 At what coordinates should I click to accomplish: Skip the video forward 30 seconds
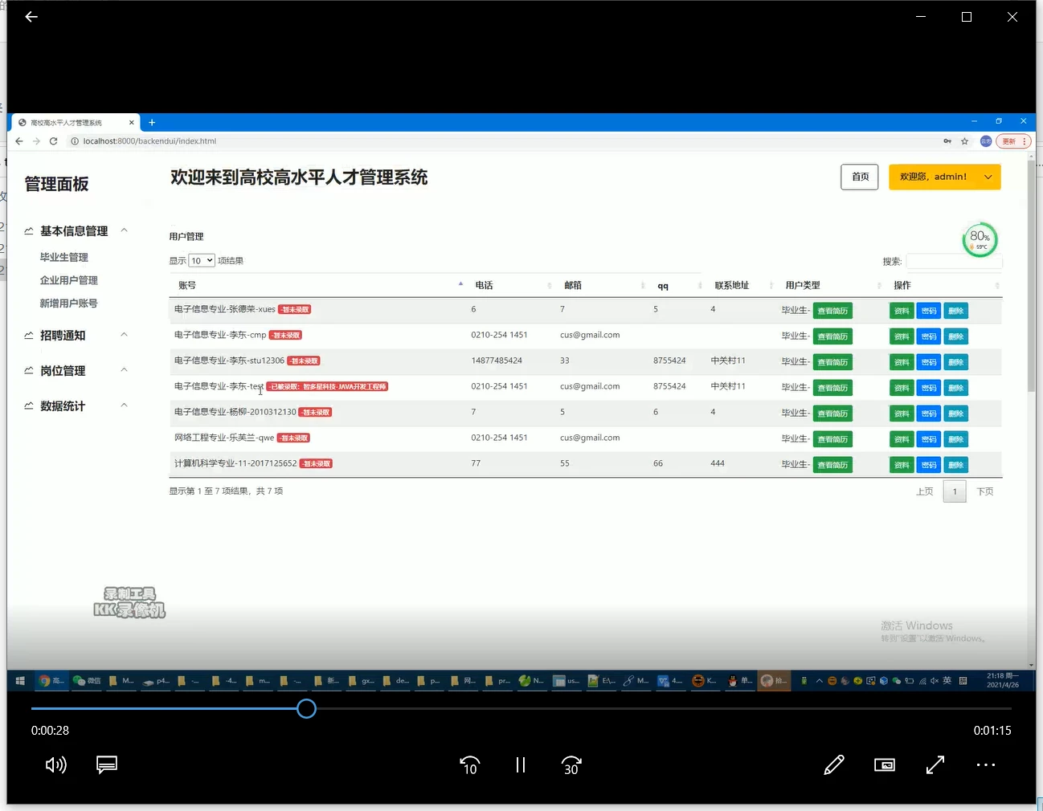point(571,764)
